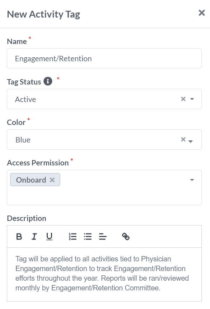Insert a hyperlink in Description
The width and height of the screenshot is (210, 309).
(x=126, y=236)
